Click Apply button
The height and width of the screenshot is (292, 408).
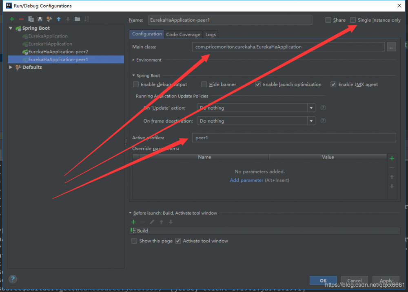tap(386, 281)
